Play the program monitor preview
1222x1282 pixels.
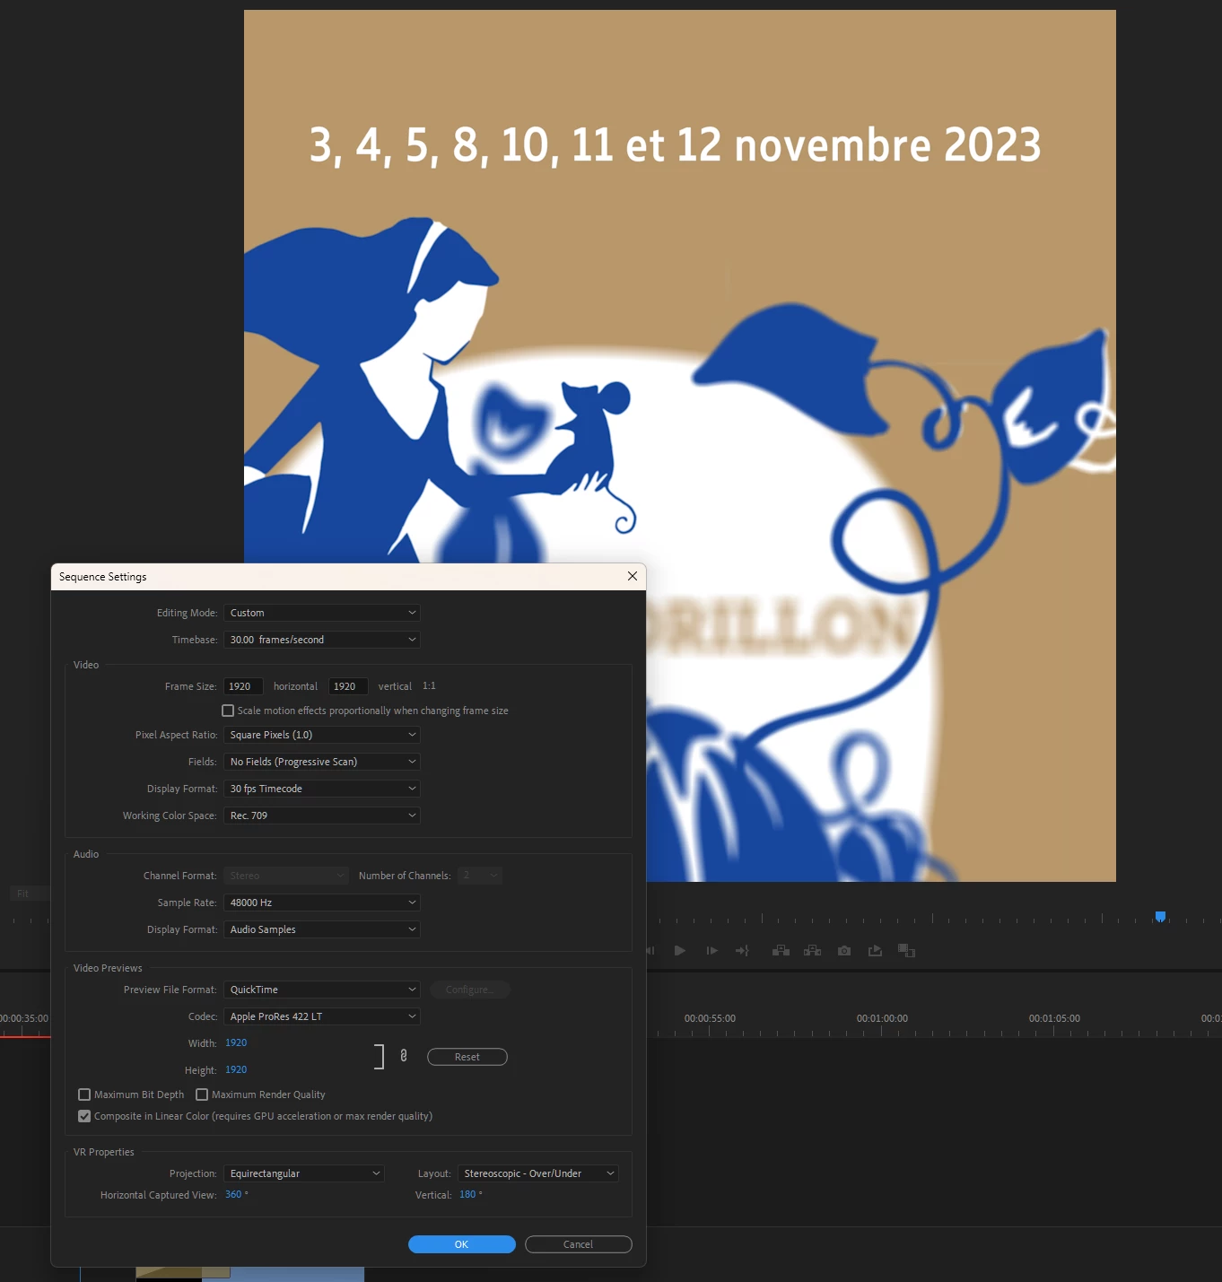click(x=680, y=950)
